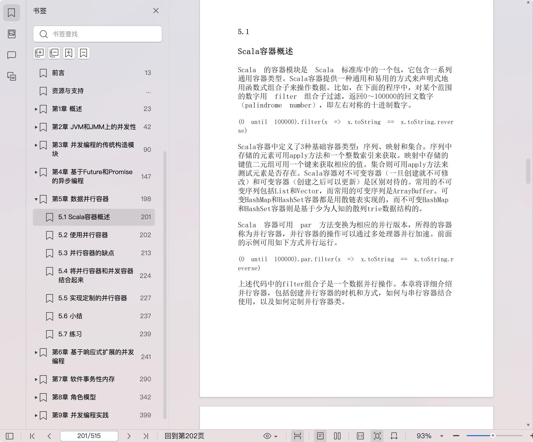Go to previous page
The image size is (533, 442).
click(x=49, y=436)
